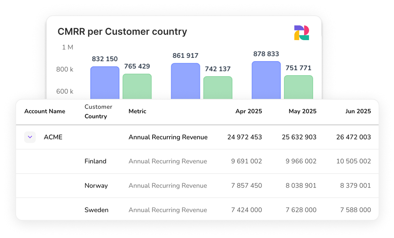This screenshot has height=238, width=394.
Task: Click the Norway country row
Action: click(x=96, y=186)
